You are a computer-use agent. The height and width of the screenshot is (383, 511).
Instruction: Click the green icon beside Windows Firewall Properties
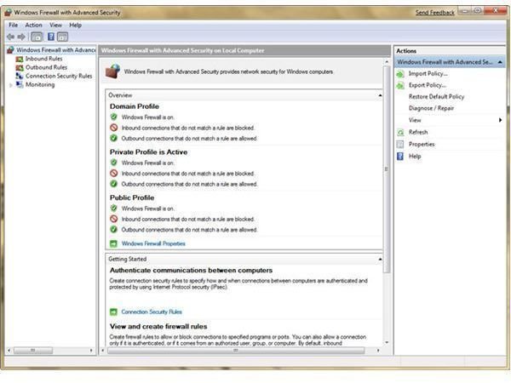pyautogui.click(x=113, y=243)
